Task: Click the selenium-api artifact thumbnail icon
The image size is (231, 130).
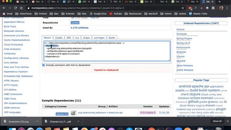Action: 73,113
